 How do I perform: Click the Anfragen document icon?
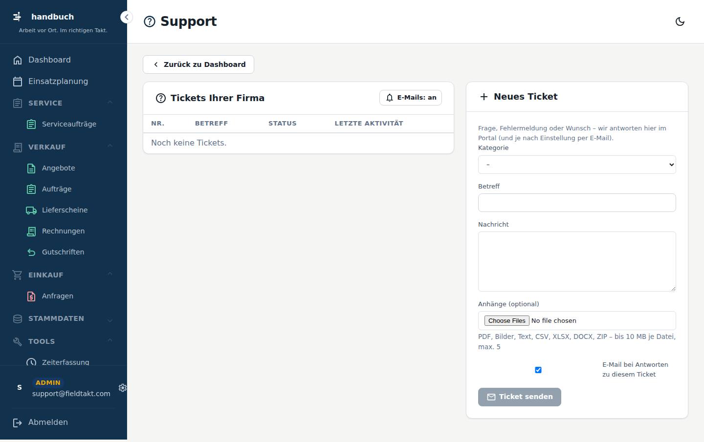coord(31,296)
